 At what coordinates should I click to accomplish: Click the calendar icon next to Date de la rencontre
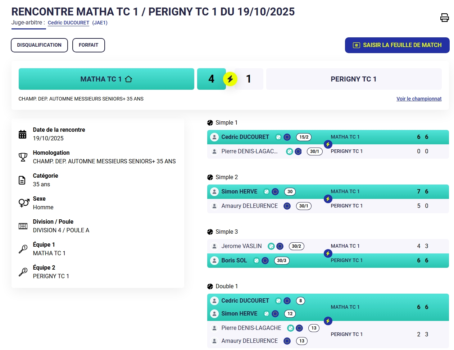[x=23, y=134]
